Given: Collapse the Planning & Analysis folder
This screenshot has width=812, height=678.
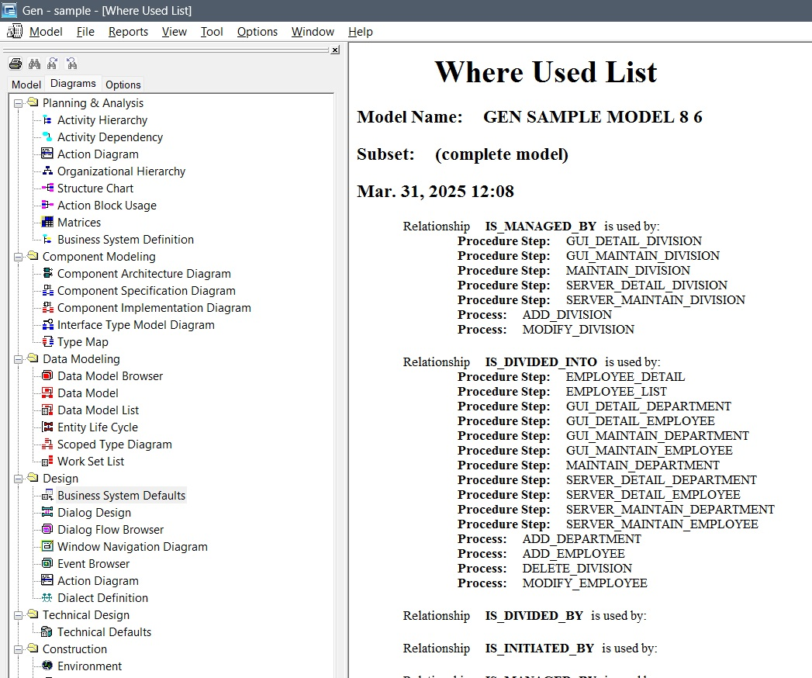Looking at the screenshot, I should (x=18, y=103).
